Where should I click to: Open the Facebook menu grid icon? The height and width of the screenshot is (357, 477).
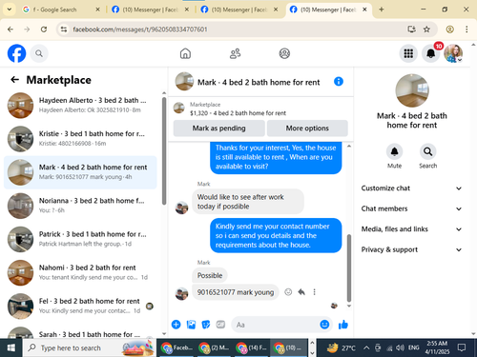pos(408,53)
